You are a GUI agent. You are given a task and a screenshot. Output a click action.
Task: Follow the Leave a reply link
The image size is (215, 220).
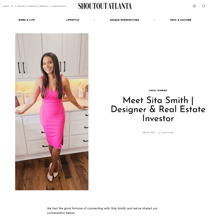point(168,132)
